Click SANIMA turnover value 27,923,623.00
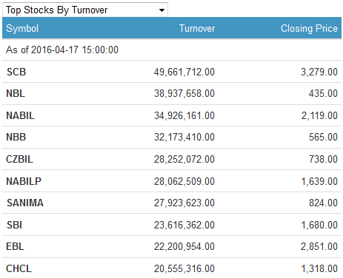The width and height of the screenshot is (343, 278). click(x=184, y=203)
